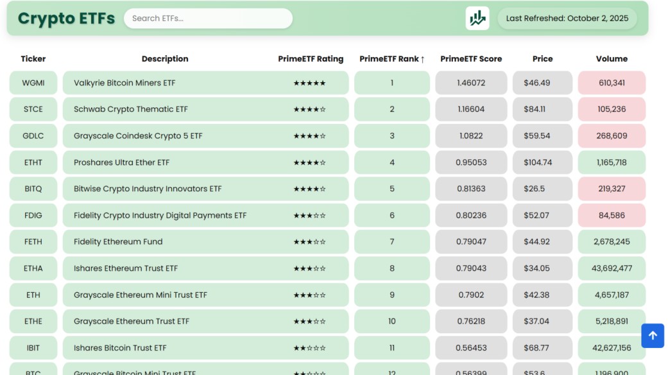Click the red volume cell showing 610,341
The width and height of the screenshot is (668, 375).
tap(612, 83)
